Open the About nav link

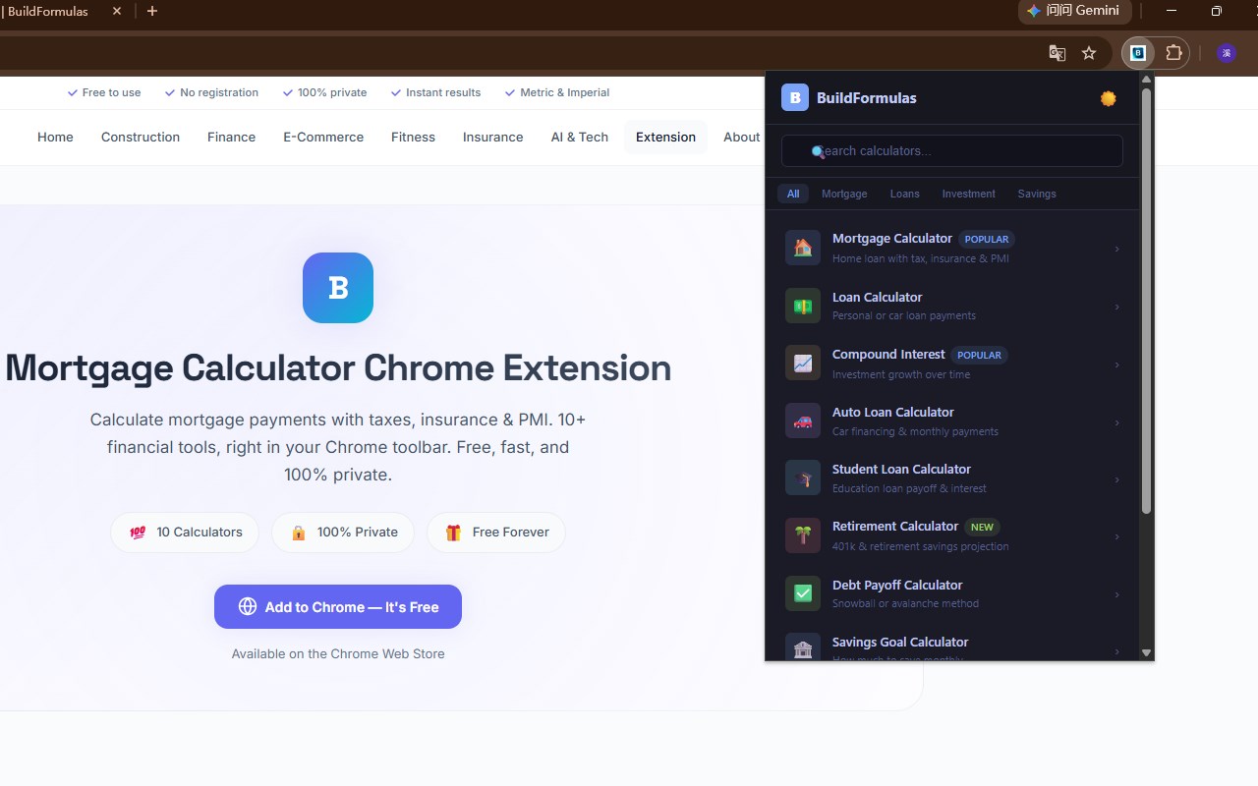pyautogui.click(x=741, y=138)
